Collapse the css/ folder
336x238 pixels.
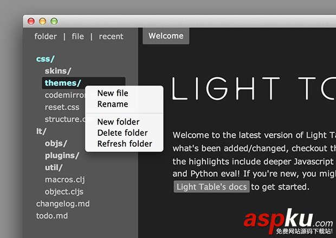46,59
